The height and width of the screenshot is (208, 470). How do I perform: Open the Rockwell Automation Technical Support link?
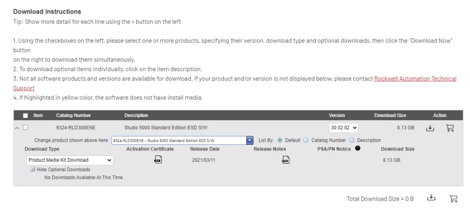(x=415, y=79)
